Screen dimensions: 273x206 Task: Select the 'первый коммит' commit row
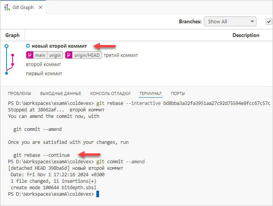(x=44, y=73)
